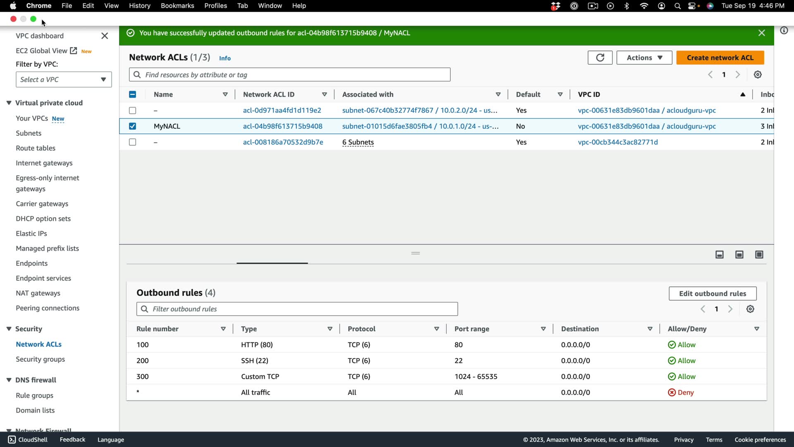Close the VPC dashboard sidebar
This screenshot has height=447, width=794.
tap(105, 36)
